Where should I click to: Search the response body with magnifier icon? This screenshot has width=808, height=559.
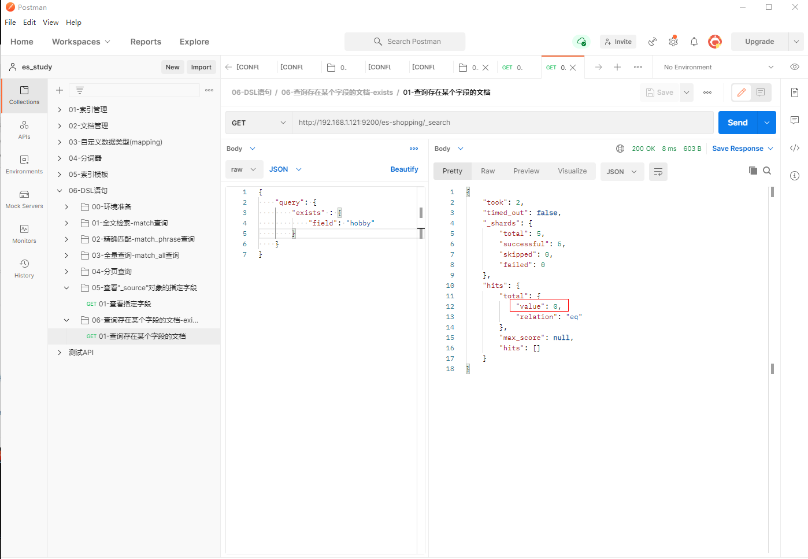(767, 171)
